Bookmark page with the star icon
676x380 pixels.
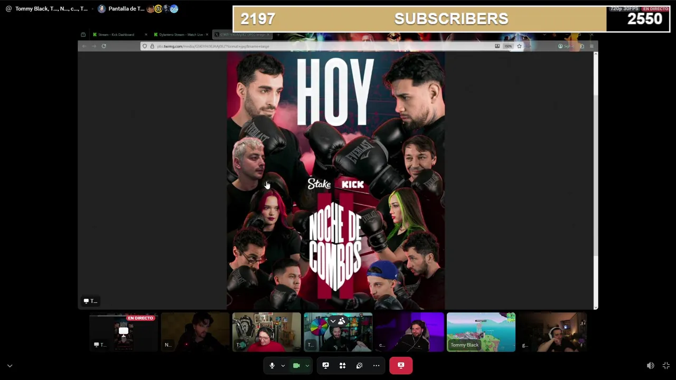519,46
